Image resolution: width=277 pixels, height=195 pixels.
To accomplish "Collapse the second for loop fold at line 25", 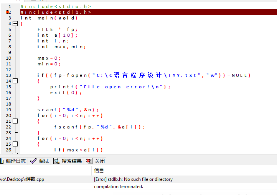I will pos(15,144).
